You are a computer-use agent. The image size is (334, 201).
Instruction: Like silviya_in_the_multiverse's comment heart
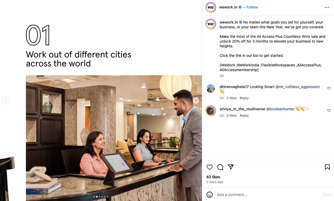[x=329, y=111]
